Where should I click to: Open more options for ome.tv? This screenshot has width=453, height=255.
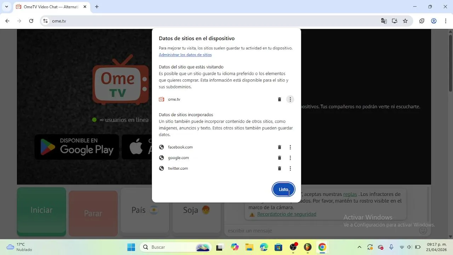(290, 100)
